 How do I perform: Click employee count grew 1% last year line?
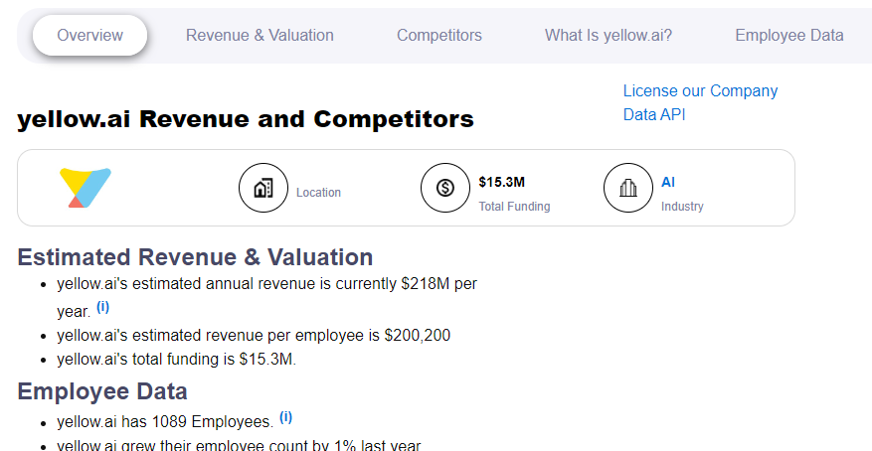[240, 445]
